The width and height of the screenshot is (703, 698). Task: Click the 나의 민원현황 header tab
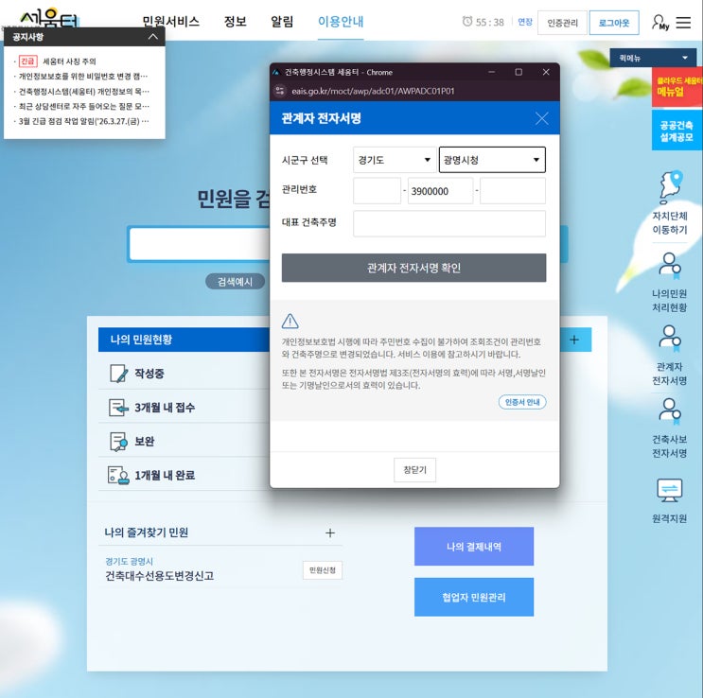point(184,340)
